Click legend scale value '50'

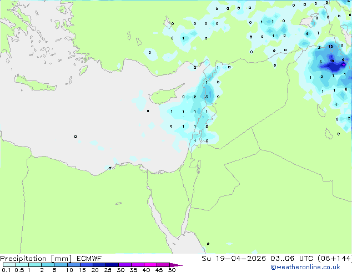click(x=172, y=270)
